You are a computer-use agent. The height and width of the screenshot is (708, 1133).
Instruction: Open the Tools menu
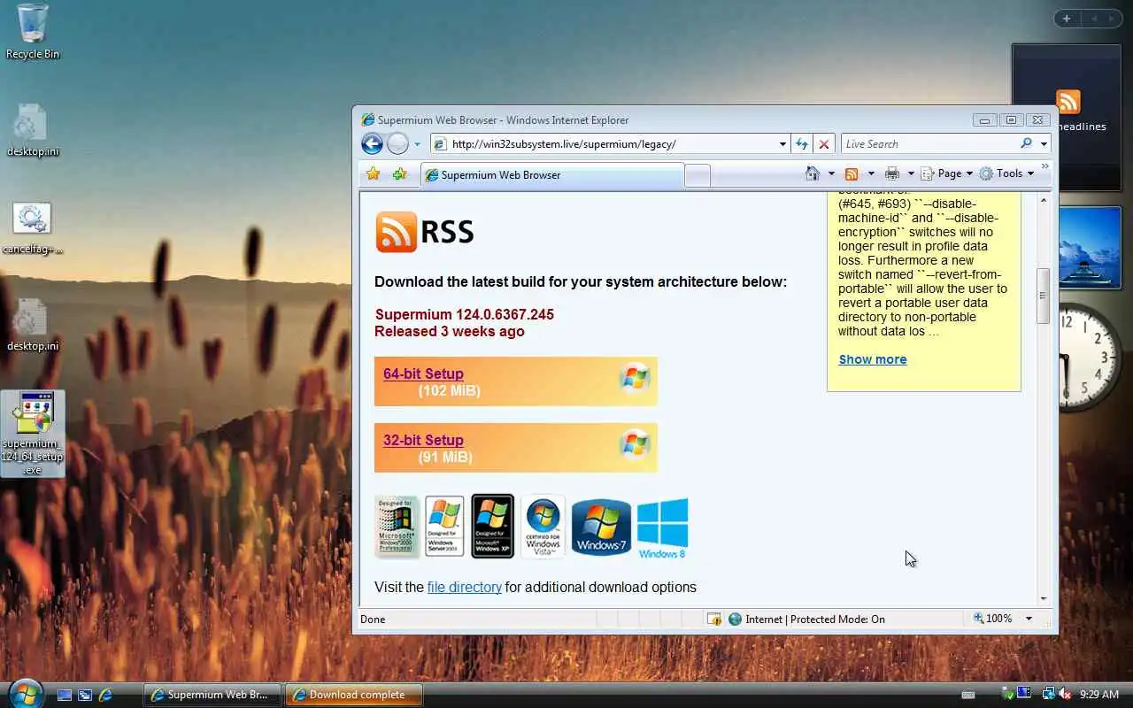click(1006, 173)
